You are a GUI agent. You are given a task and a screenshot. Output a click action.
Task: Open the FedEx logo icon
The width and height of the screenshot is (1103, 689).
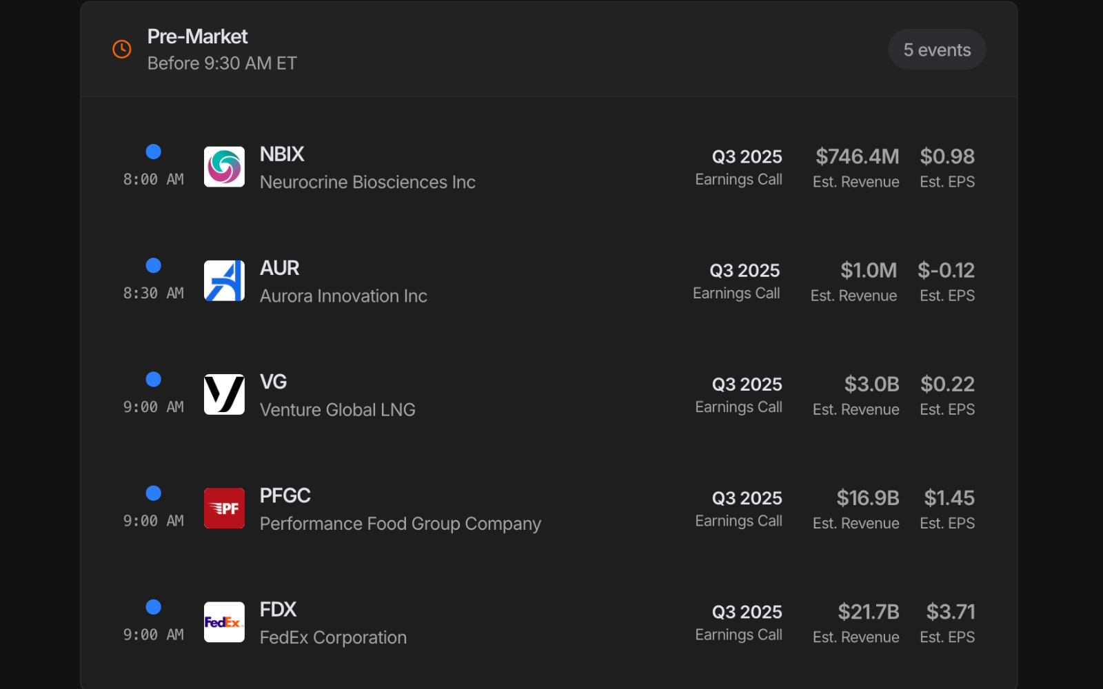224,622
